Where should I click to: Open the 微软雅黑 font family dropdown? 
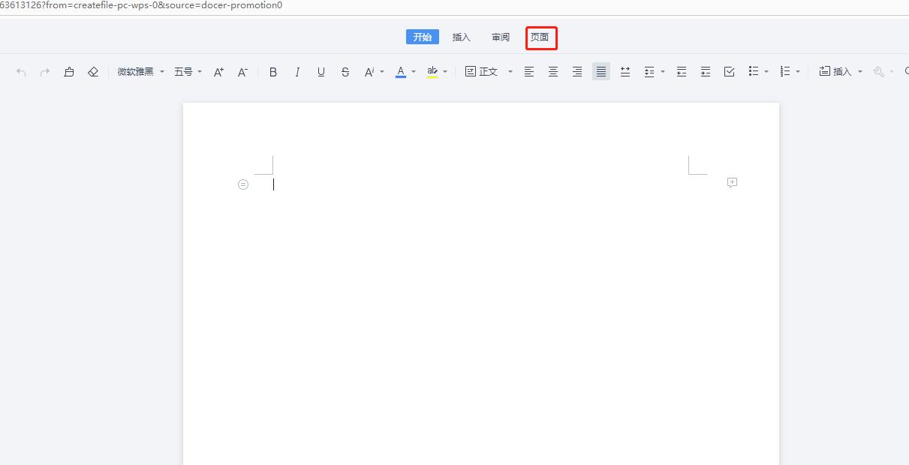click(x=140, y=72)
